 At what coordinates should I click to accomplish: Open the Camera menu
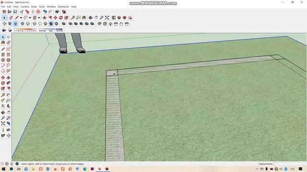click(x=24, y=7)
